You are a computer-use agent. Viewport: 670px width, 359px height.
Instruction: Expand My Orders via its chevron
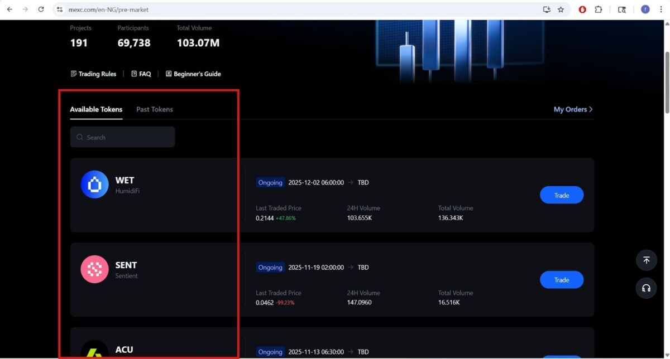(591, 109)
